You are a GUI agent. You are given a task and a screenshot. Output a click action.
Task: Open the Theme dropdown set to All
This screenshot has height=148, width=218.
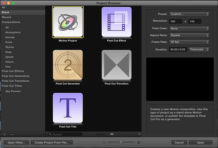[x=125, y=134]
